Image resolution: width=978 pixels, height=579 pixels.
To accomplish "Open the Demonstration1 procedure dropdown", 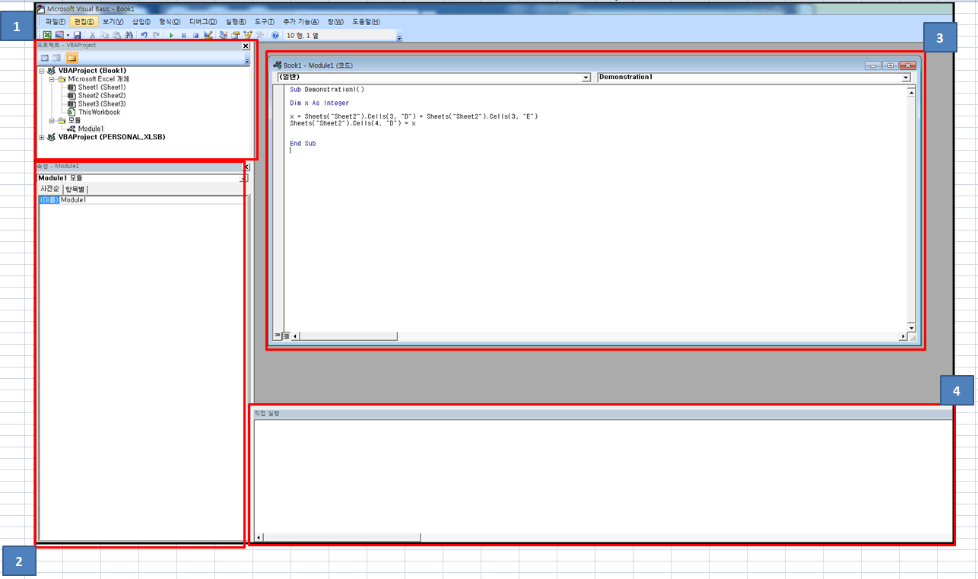I will tap(906, 77).
